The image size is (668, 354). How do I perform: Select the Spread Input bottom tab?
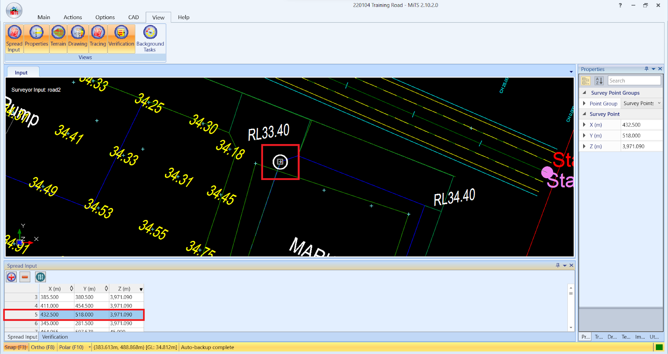tap(22, 337)
